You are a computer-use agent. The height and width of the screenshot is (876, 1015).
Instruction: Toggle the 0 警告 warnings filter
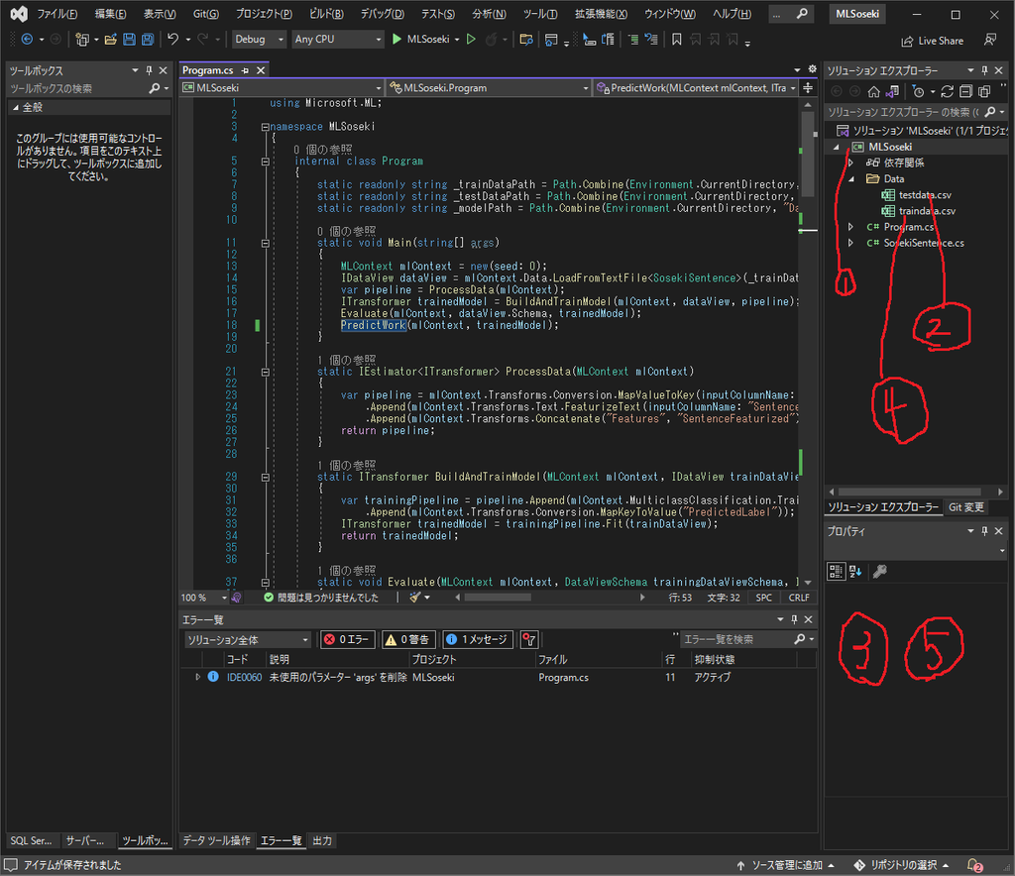click(x=406, y=640)
